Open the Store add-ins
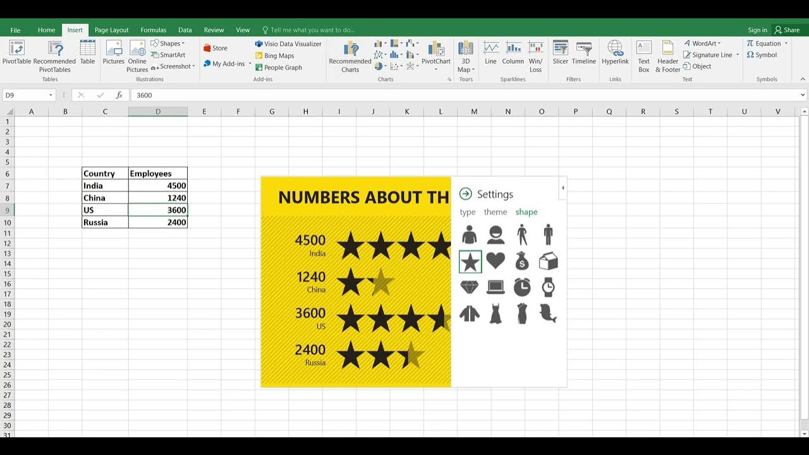Screen dimensions: 809x455 click(216, 48)
